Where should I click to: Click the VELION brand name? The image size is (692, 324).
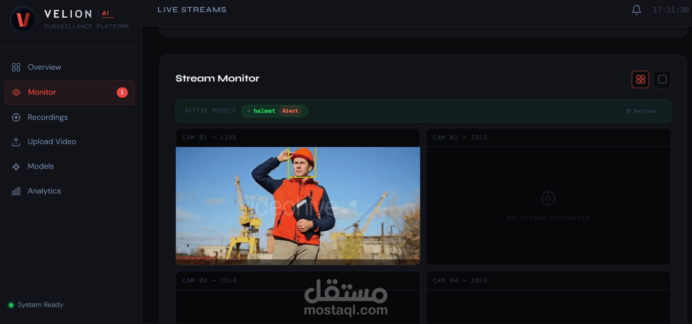[x=68, y=14]
